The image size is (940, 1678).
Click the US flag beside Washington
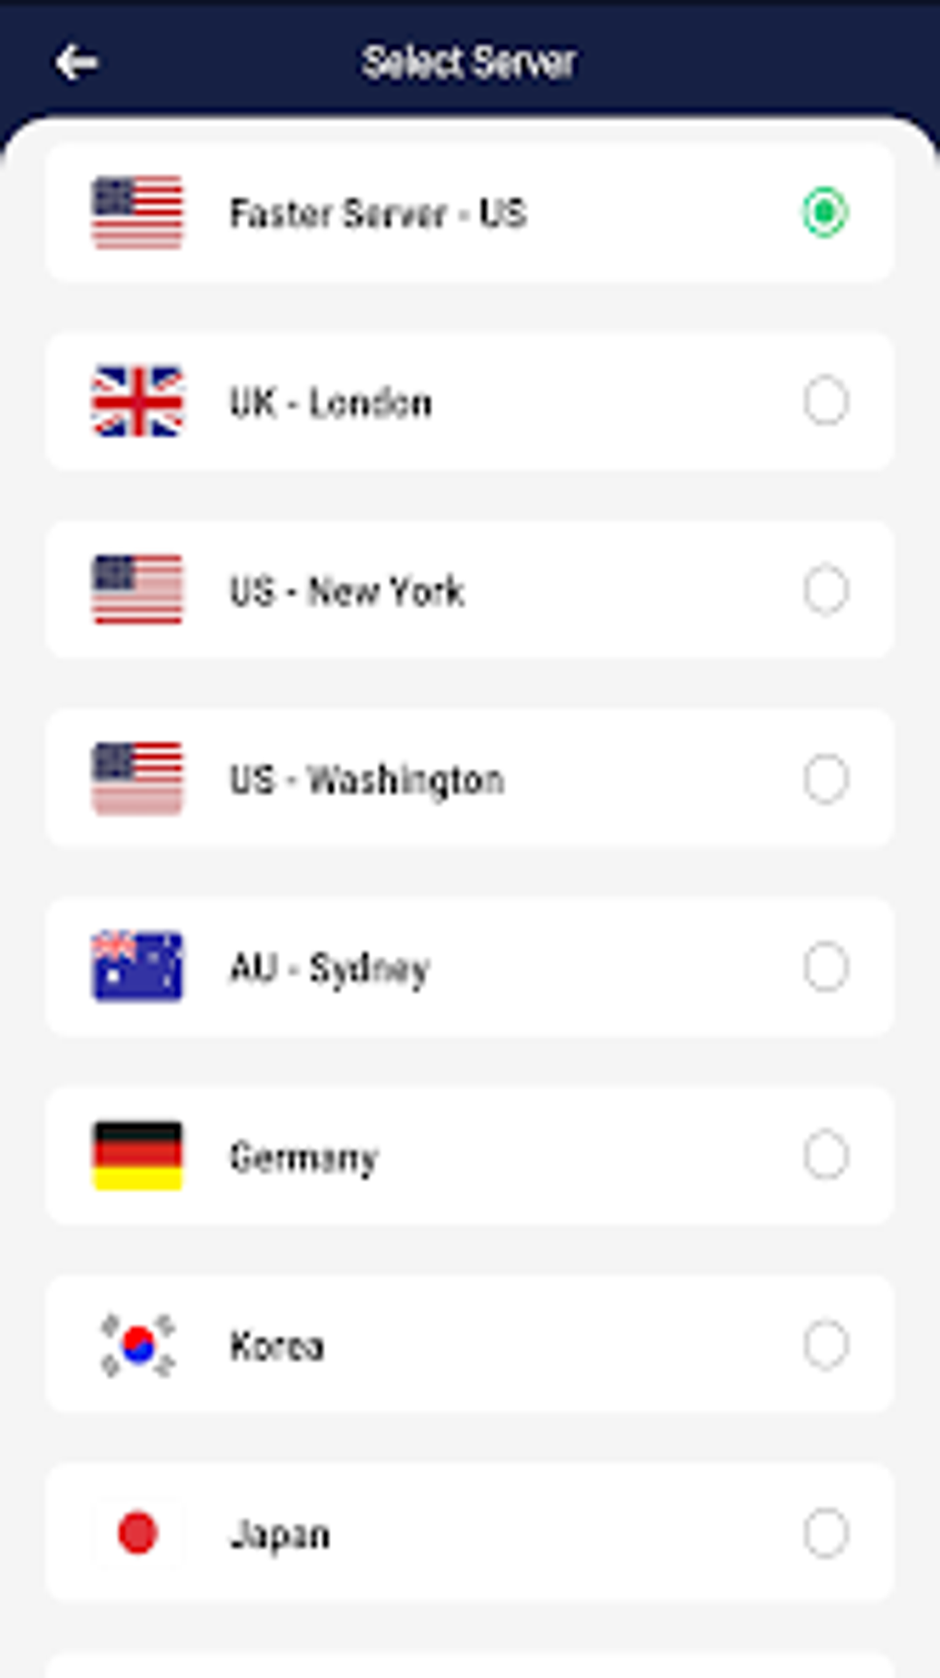pyautogui.click(x=137, y=779)
